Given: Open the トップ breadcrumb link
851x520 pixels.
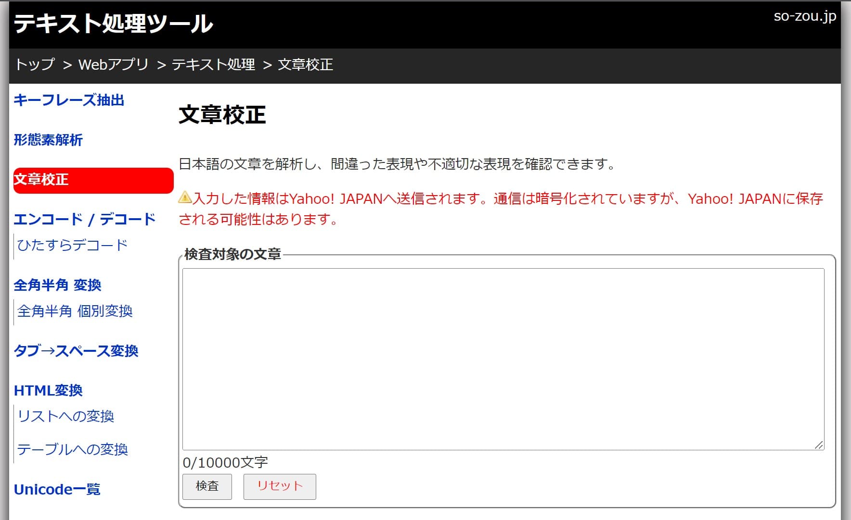Looking at the screenshot, I should click(35, 64).
